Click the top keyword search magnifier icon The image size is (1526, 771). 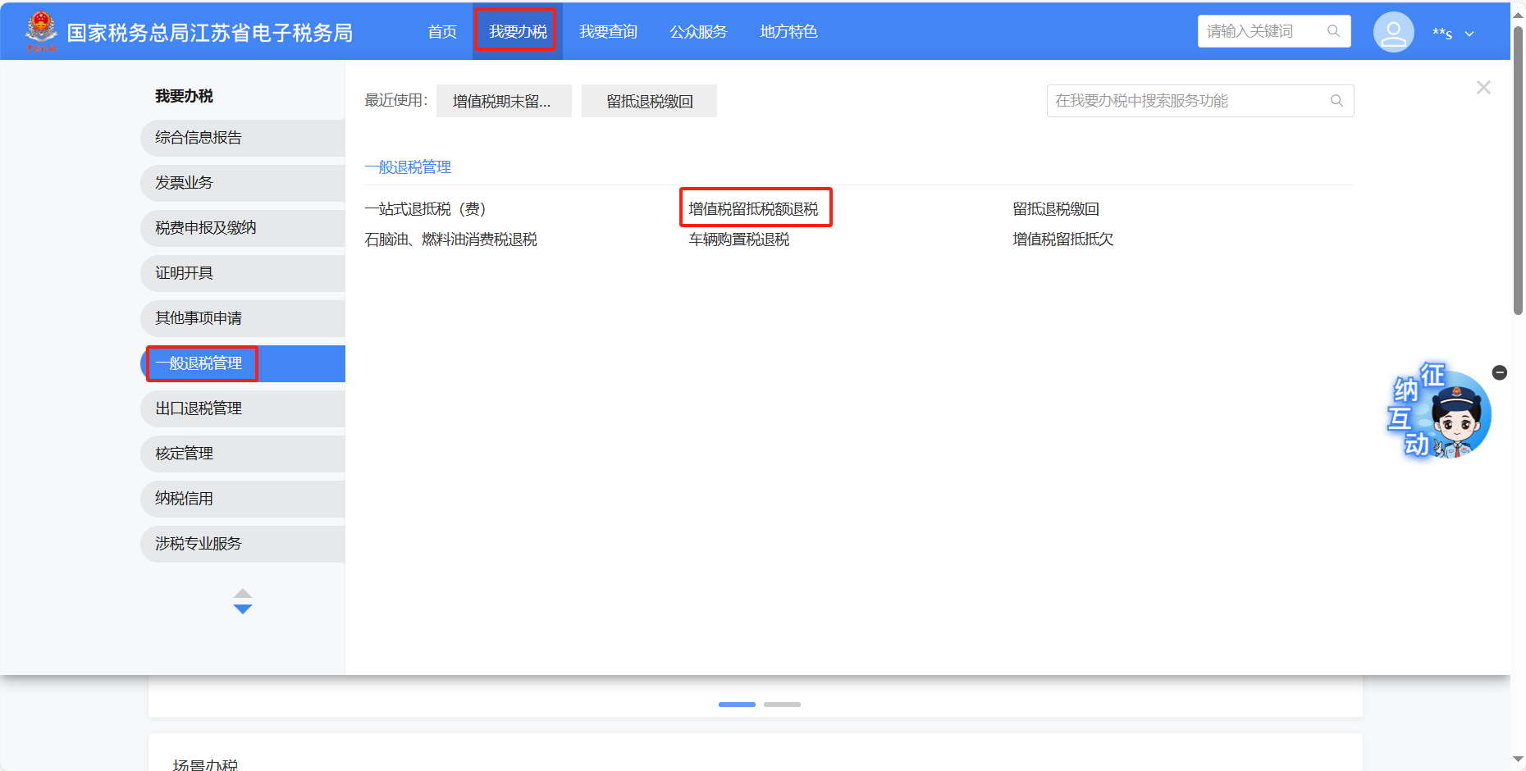coord(1333,31)
